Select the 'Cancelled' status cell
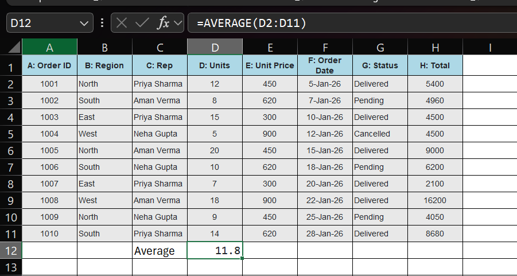The image size is (517, 276). point(380,134)
